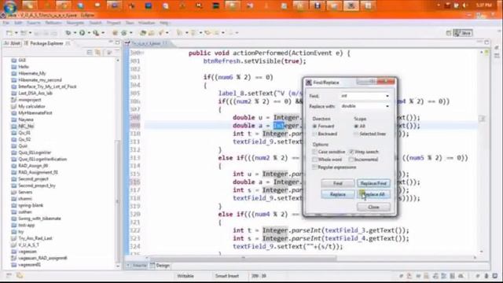Select the Try_Ass_Rad_Last project
Image resolution: width=503 pixels, height=283 pixels.
tap(35, 238)
